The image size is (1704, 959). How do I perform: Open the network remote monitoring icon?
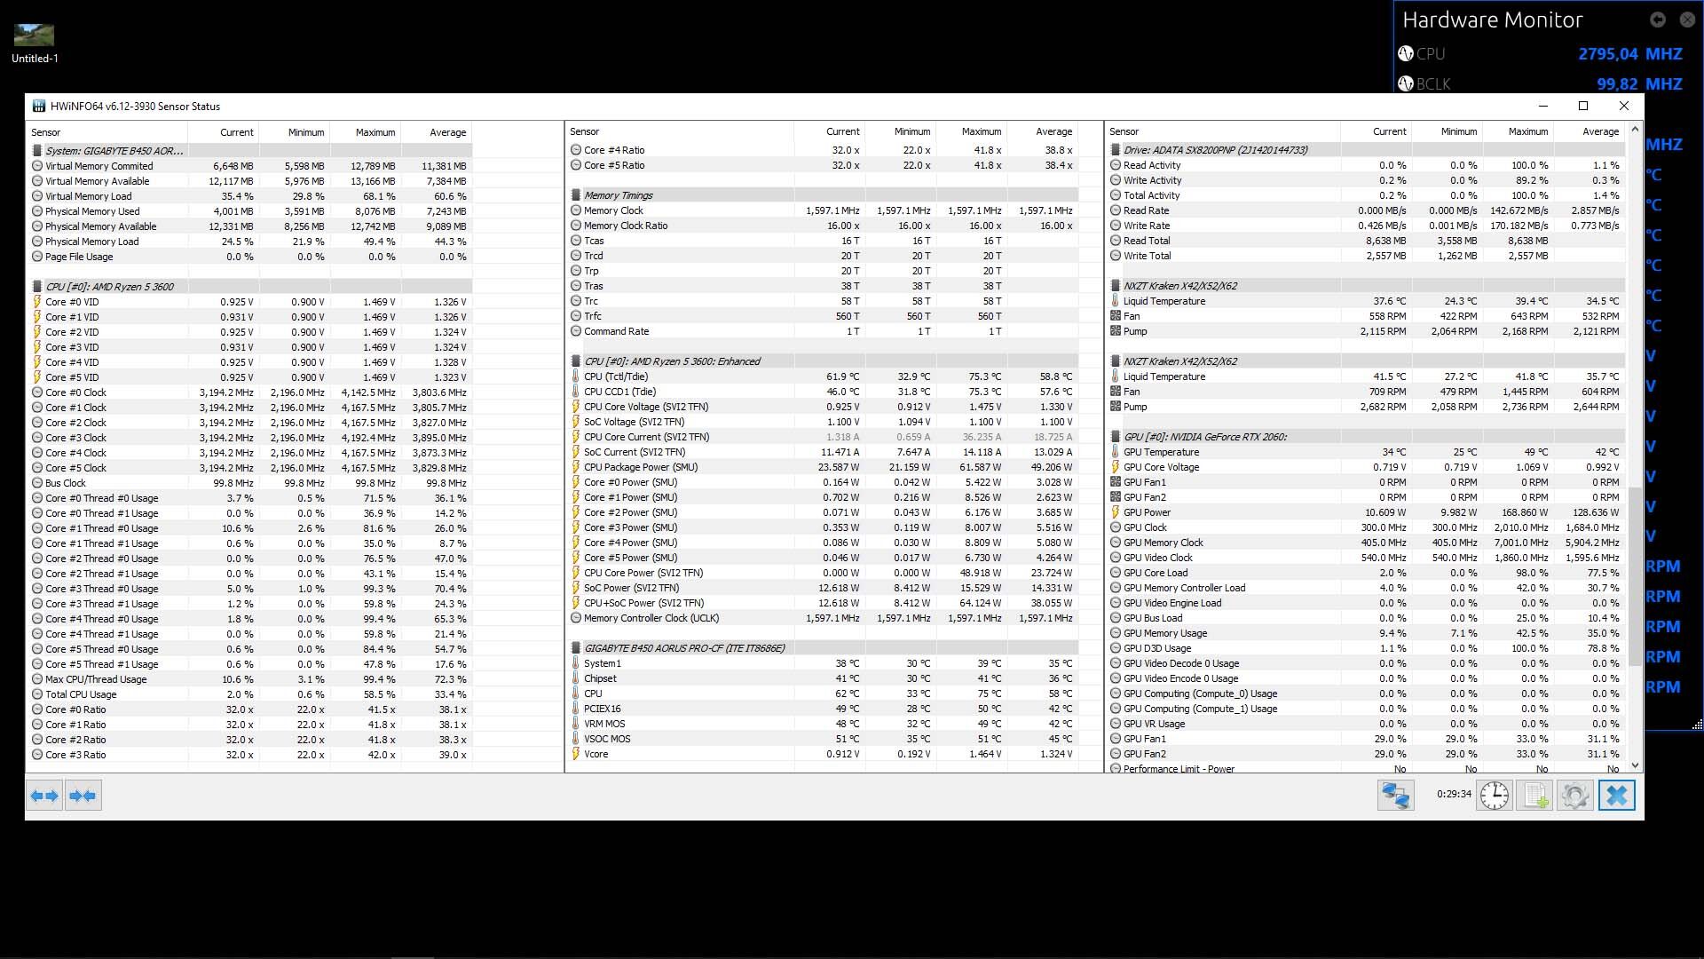[x=1394, y=796]
